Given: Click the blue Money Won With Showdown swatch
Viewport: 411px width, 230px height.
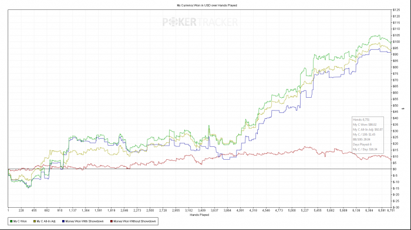Looking at the screenshot, I should tap(63, 221).
